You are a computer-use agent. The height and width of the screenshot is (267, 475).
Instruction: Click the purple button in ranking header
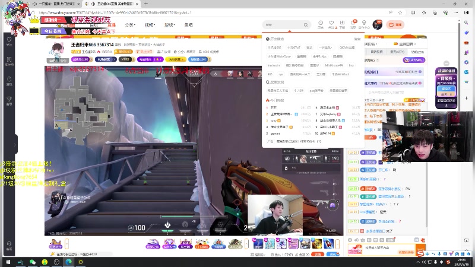(x=414, y=60)
